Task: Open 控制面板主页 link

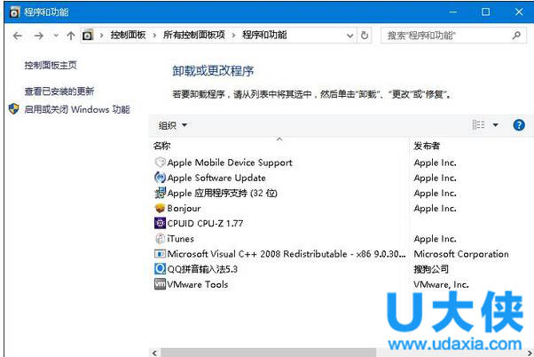Action: point(51,66)
